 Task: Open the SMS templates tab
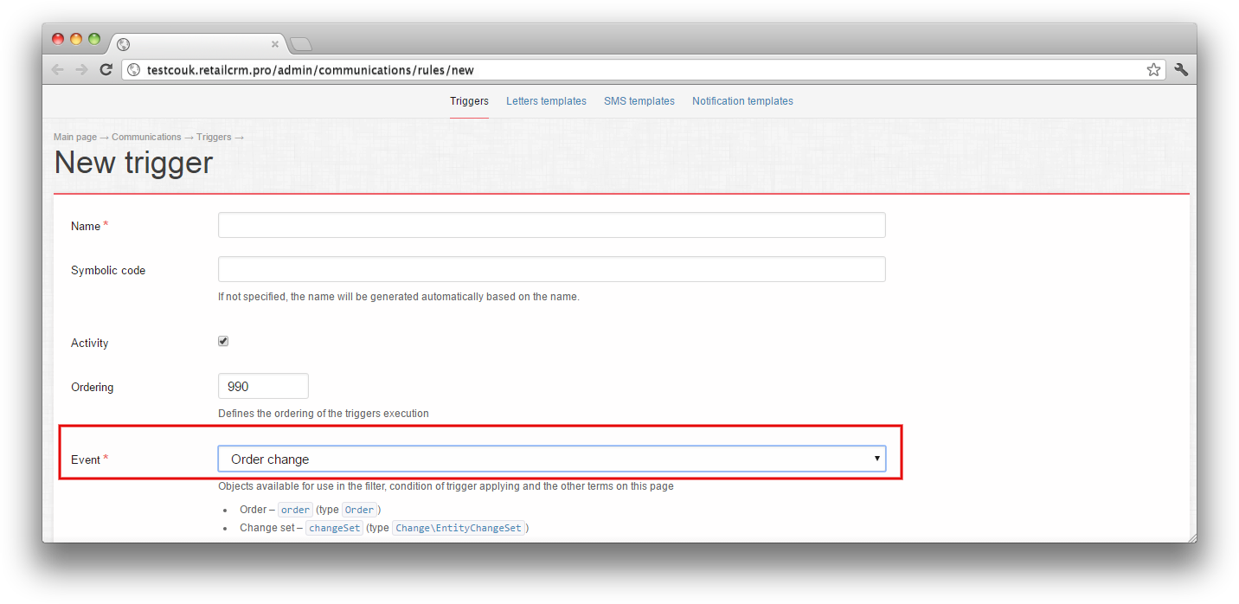(x=639, y=101)
